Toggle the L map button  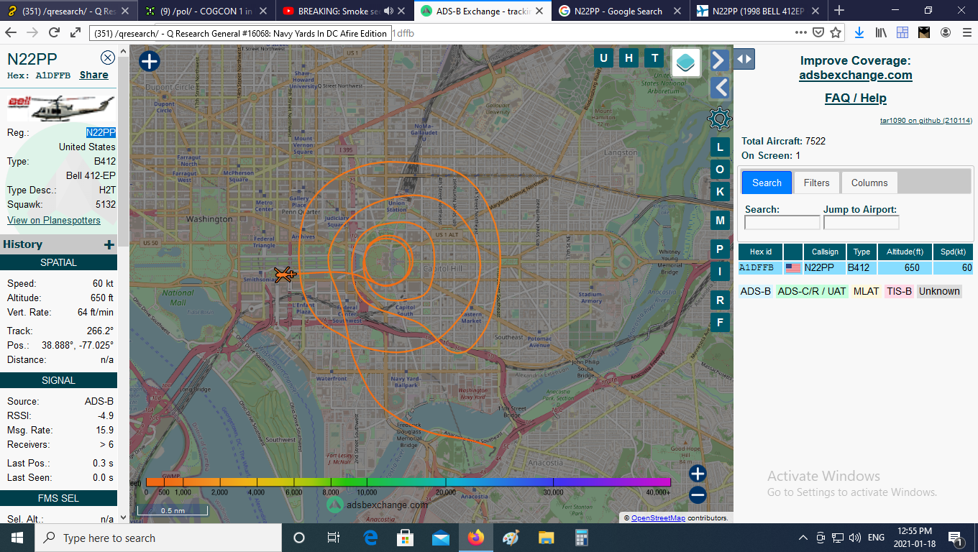pyautogui.click(x=720, y=147)
